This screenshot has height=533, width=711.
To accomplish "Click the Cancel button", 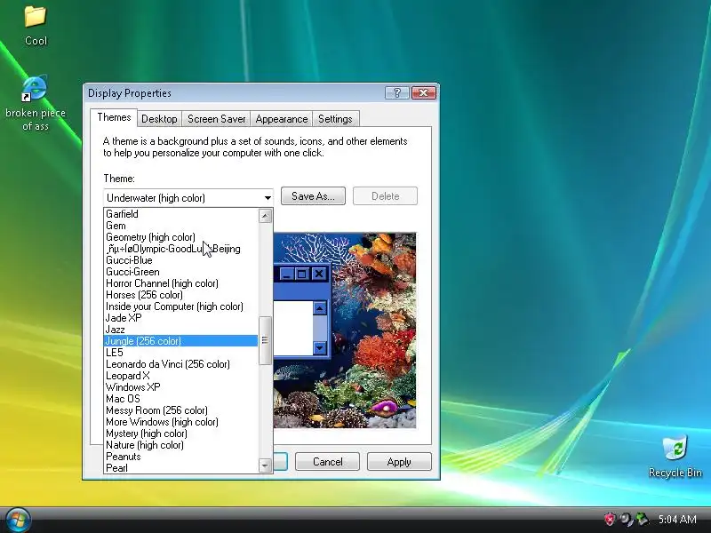I will (x=327, y=462).
